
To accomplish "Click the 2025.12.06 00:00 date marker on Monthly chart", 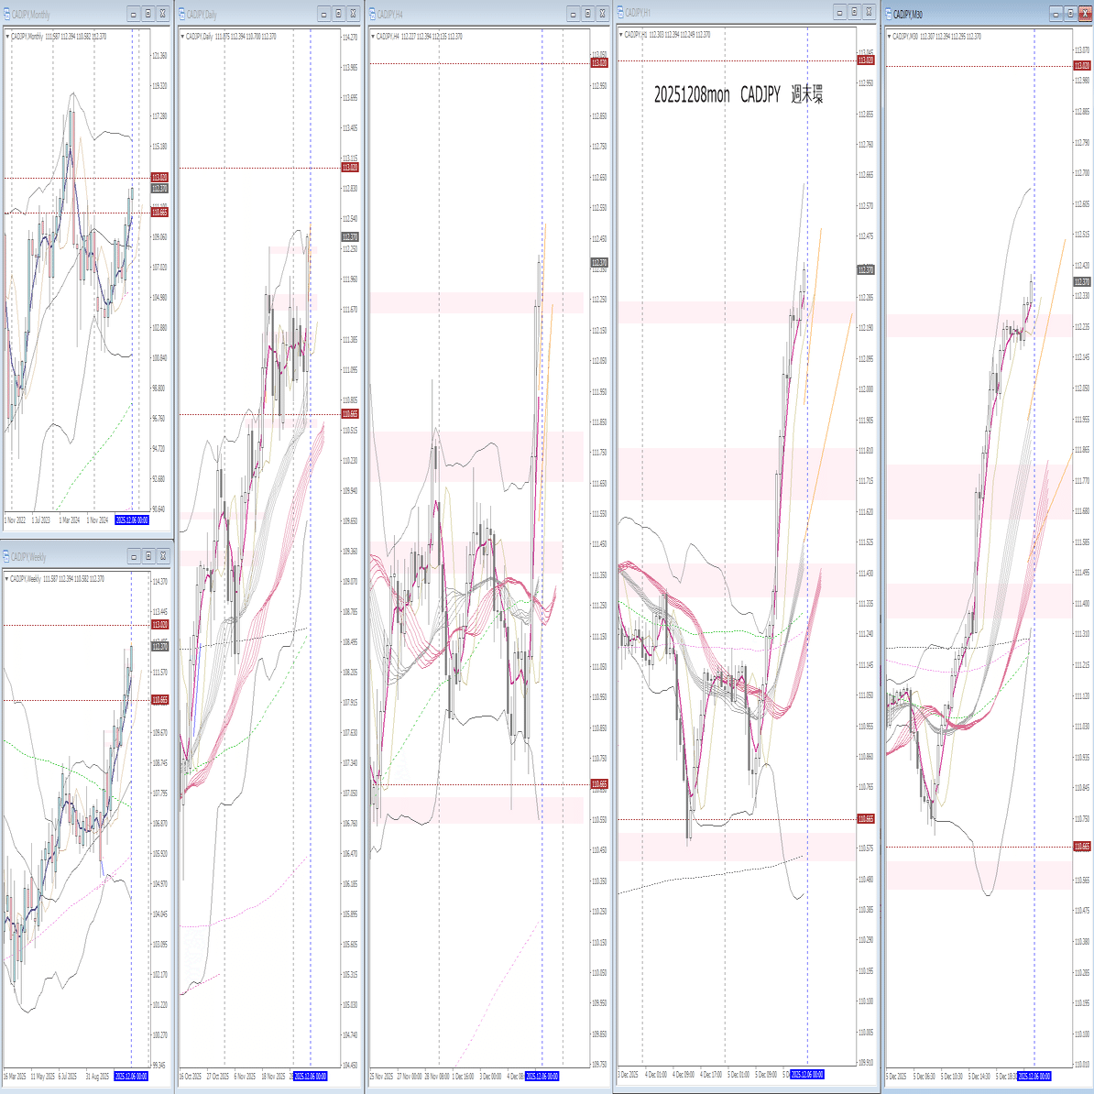I will 132,520.
